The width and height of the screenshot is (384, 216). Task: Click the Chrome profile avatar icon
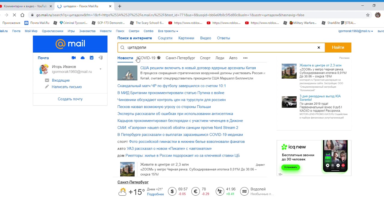coord(378,15)
